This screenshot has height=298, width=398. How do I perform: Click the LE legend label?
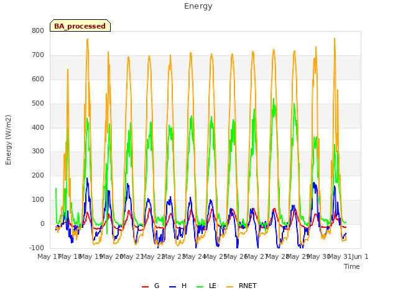click(x=213, y=286)
